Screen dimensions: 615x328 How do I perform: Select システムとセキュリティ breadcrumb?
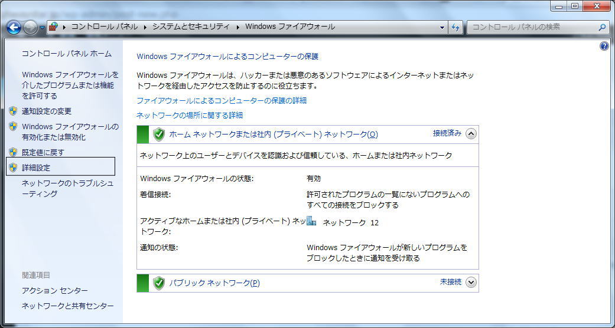click(x=191, y=27)
